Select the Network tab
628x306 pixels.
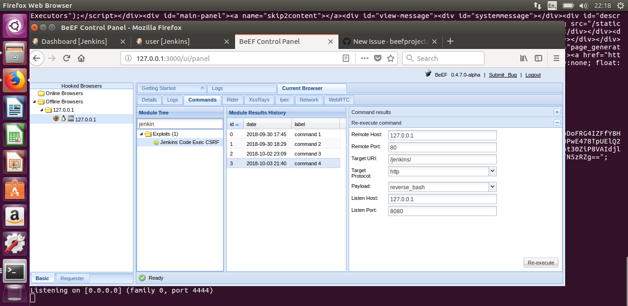pos(309,99)
